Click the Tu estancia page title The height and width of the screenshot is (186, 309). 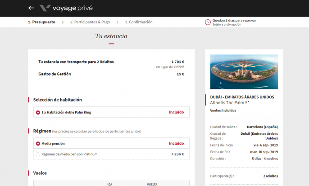click(x=111, y=36)
